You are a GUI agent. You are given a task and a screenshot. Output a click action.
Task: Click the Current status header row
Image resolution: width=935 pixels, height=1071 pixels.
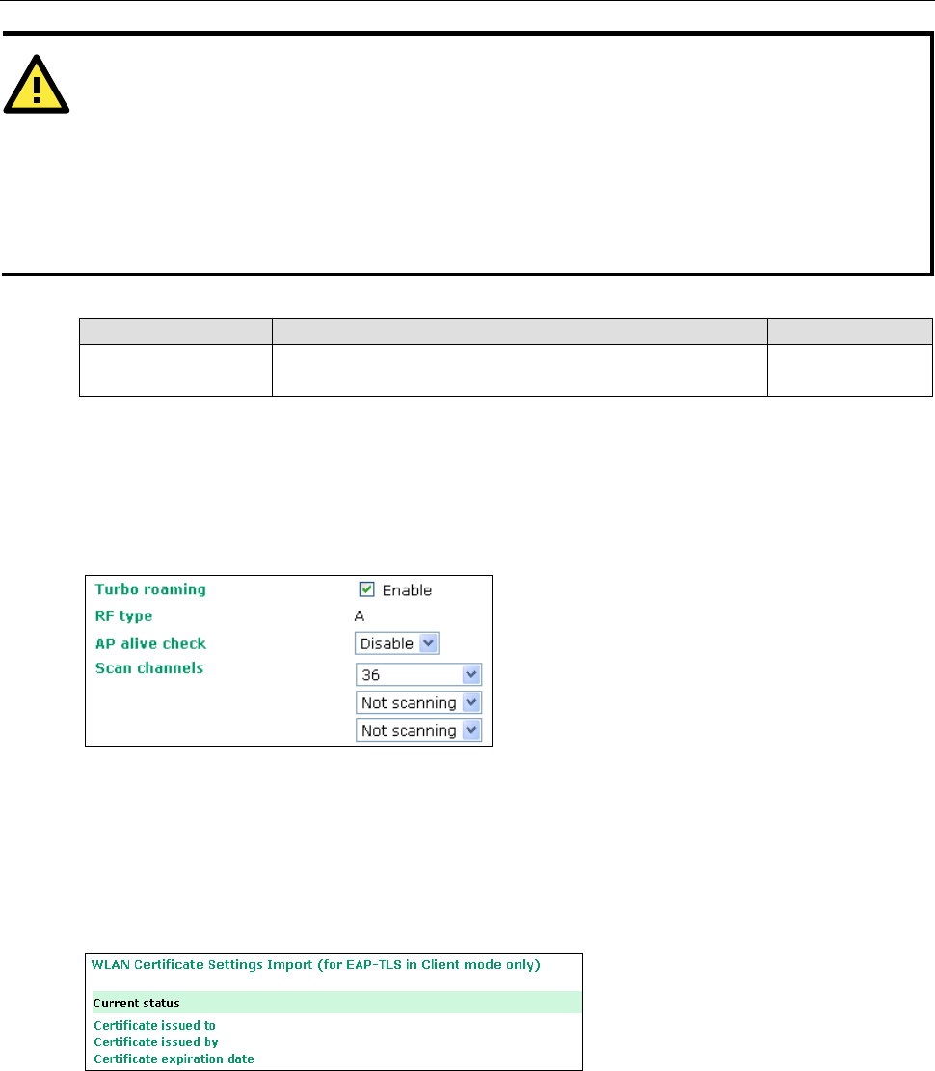point(337,1003)
